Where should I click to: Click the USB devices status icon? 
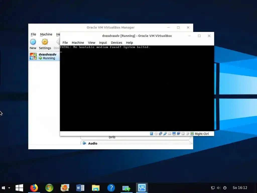165,134
